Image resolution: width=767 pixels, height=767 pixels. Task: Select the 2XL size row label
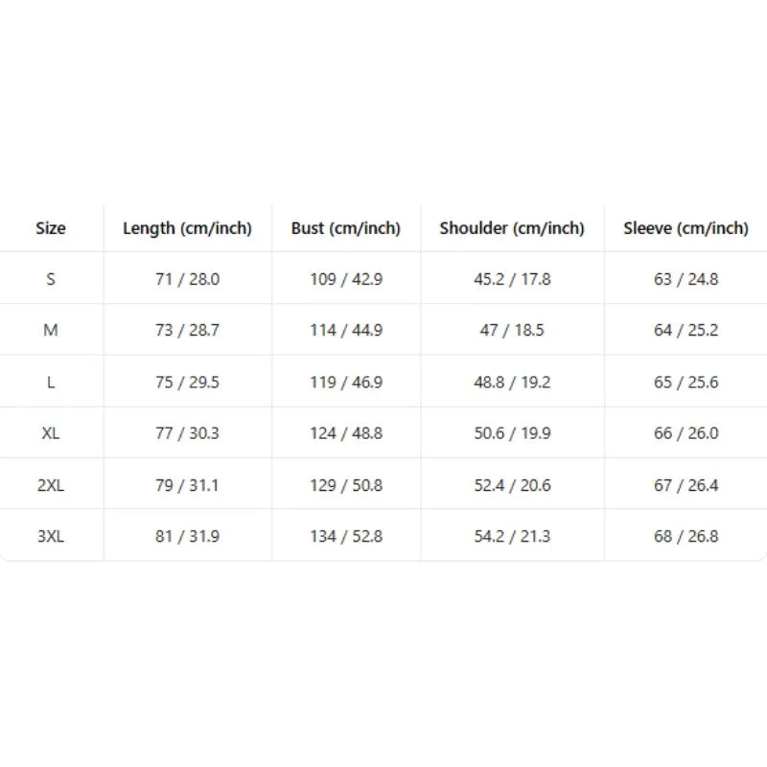(x=51, y=485)
